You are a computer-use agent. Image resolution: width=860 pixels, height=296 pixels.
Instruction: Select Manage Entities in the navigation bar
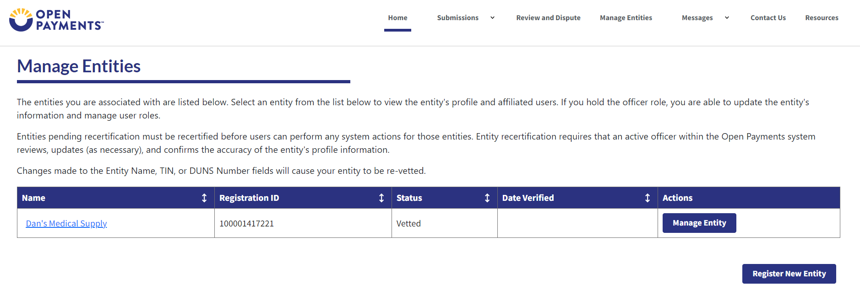(626, 18)
